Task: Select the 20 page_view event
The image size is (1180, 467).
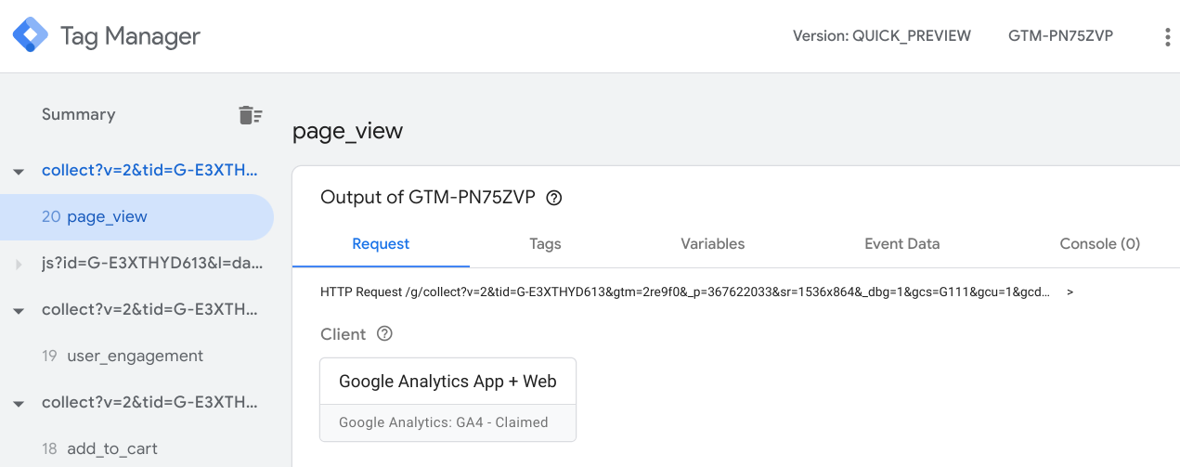Action: [107, 217]
